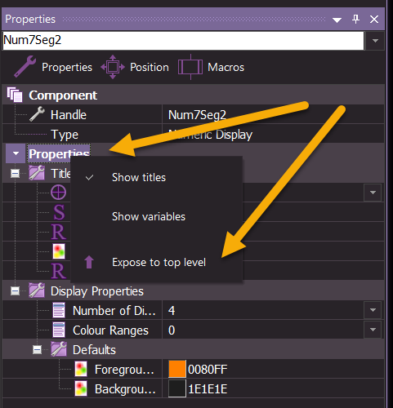Switch to the Position tab
This screenshot has height=408, width=393.
tap(135, 67)
